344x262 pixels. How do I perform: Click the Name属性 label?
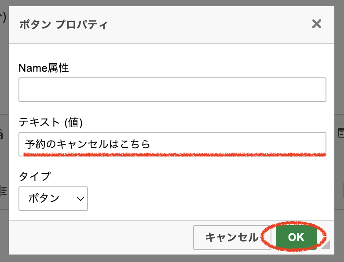click(44, 68)
